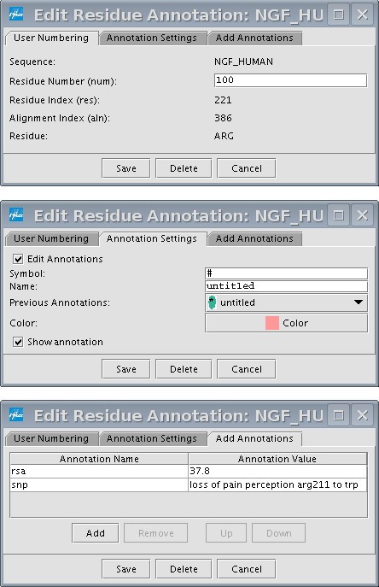Click the Symbol input field
Viewport: 379px width, 587px height.
[286, 273]
